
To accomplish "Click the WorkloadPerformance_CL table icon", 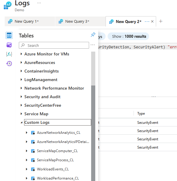I will tap(33, 178).
